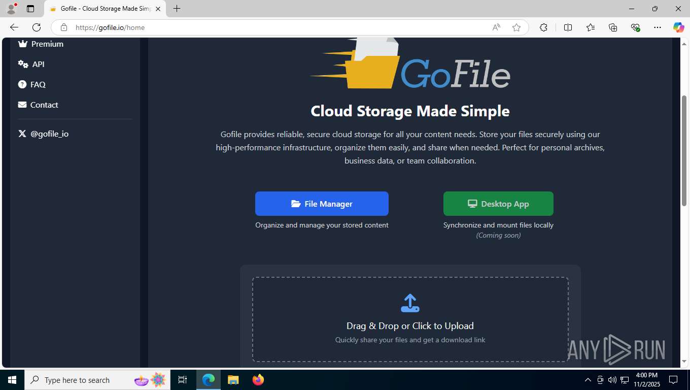Open Task View on the taskbar
690x390 pixels.
click(x=183, y=380)
